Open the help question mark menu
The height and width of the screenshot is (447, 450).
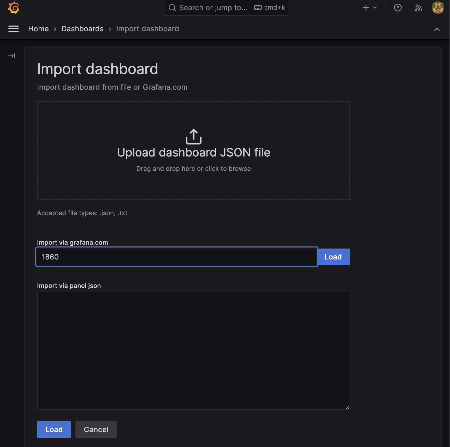(x=398, y=8)
